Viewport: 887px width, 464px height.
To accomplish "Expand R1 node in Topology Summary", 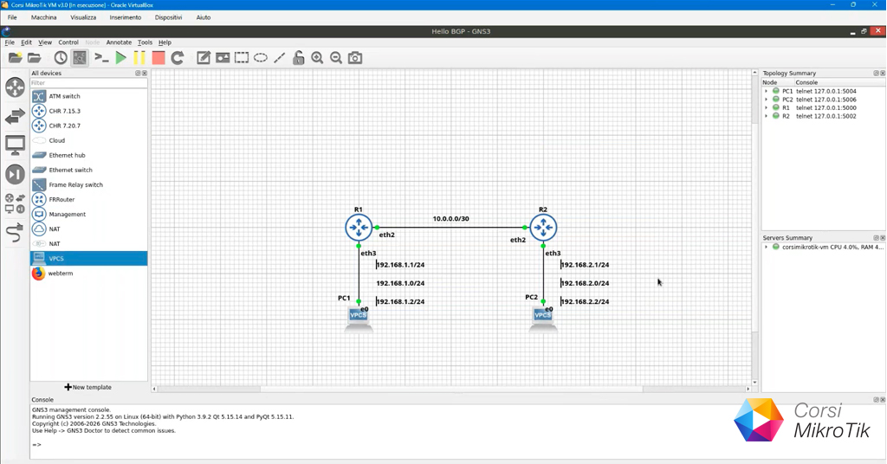I will [767, 107].
